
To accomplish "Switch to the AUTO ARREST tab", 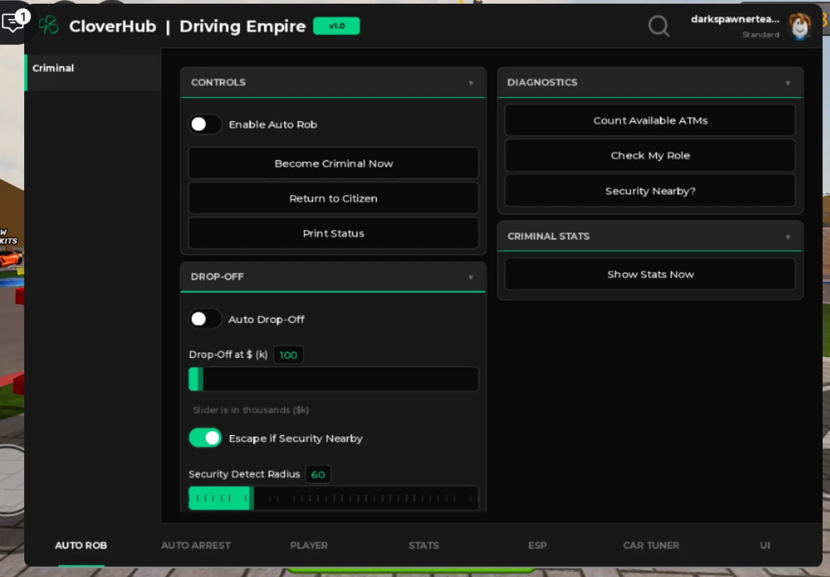I will (196, 545).
